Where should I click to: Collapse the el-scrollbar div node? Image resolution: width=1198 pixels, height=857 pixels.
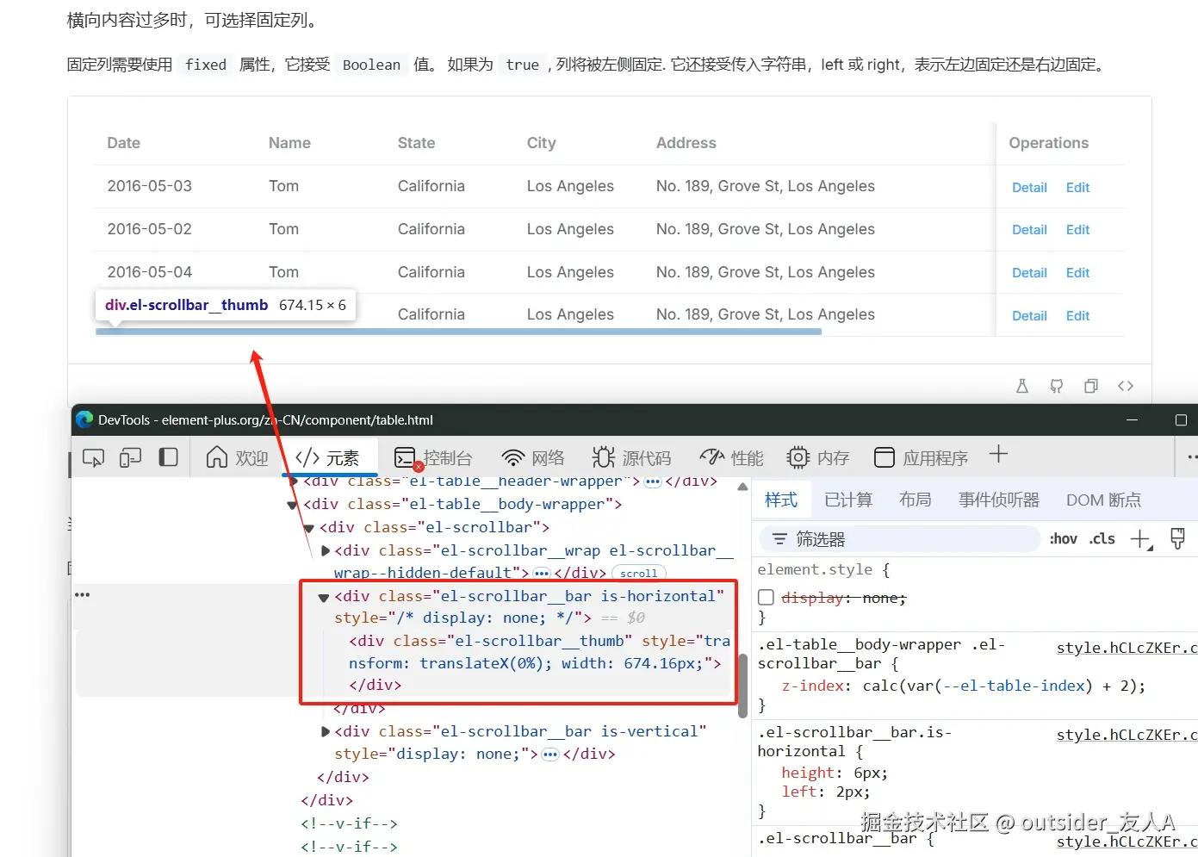click(x=308, y=528)
